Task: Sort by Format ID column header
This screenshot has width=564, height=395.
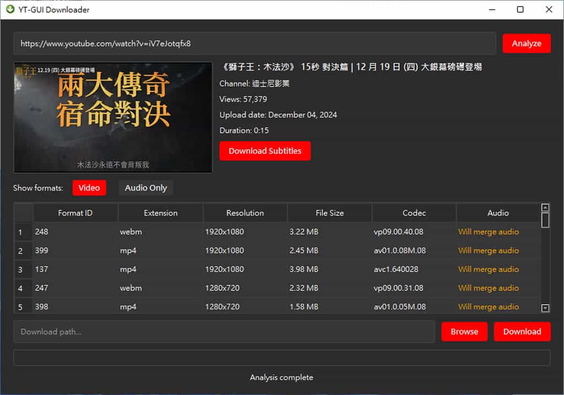Action: pos(75,213)
